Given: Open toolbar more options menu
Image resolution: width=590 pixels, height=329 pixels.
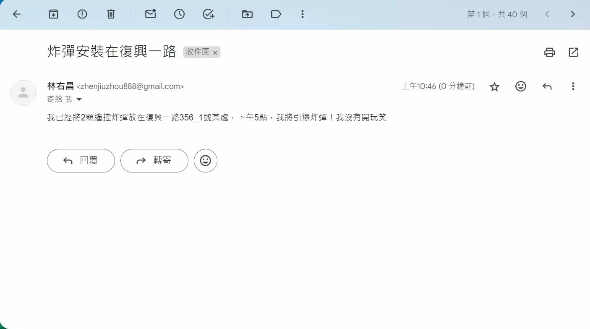Looking at the screenshot, I should click(x=302, y=14).
